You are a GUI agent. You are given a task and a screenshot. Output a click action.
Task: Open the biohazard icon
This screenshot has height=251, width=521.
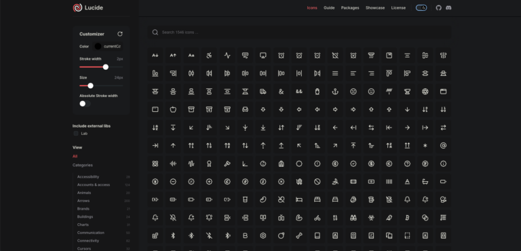(x=371, y=218)
